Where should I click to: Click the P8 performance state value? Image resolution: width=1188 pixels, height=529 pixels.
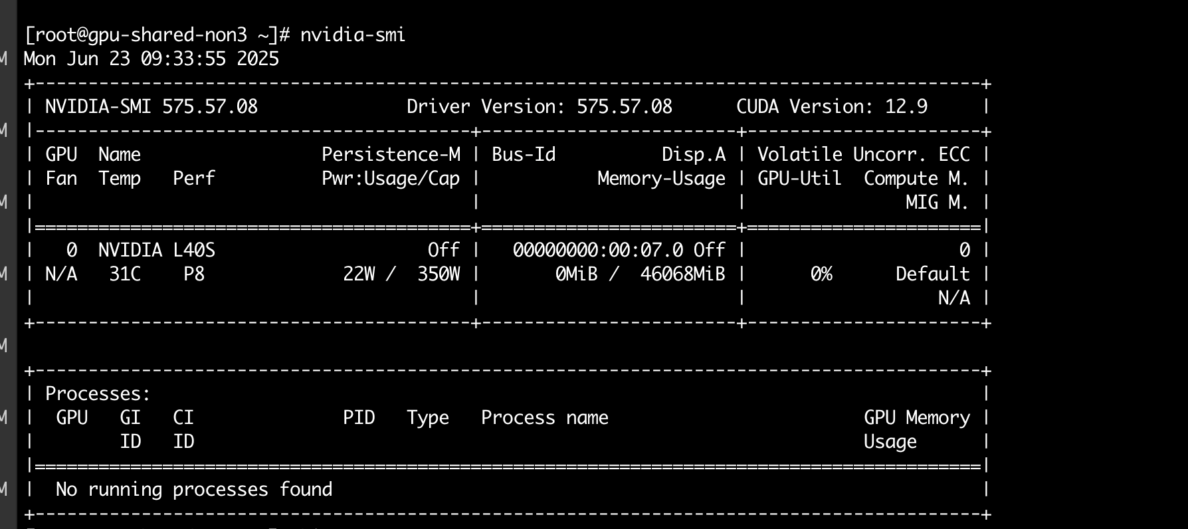click(194, 274)
